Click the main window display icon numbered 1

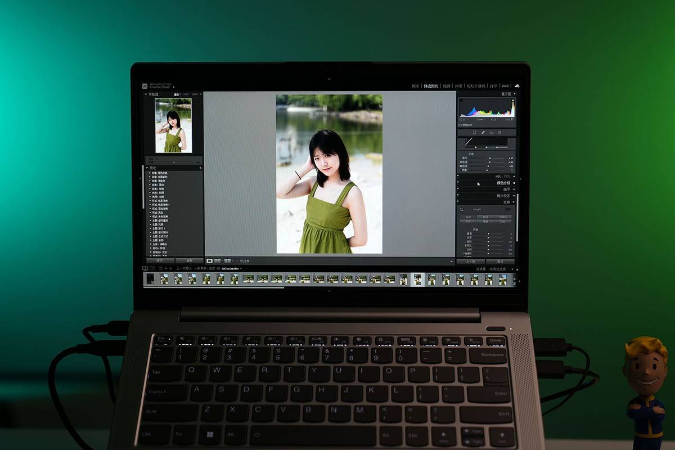145,268
